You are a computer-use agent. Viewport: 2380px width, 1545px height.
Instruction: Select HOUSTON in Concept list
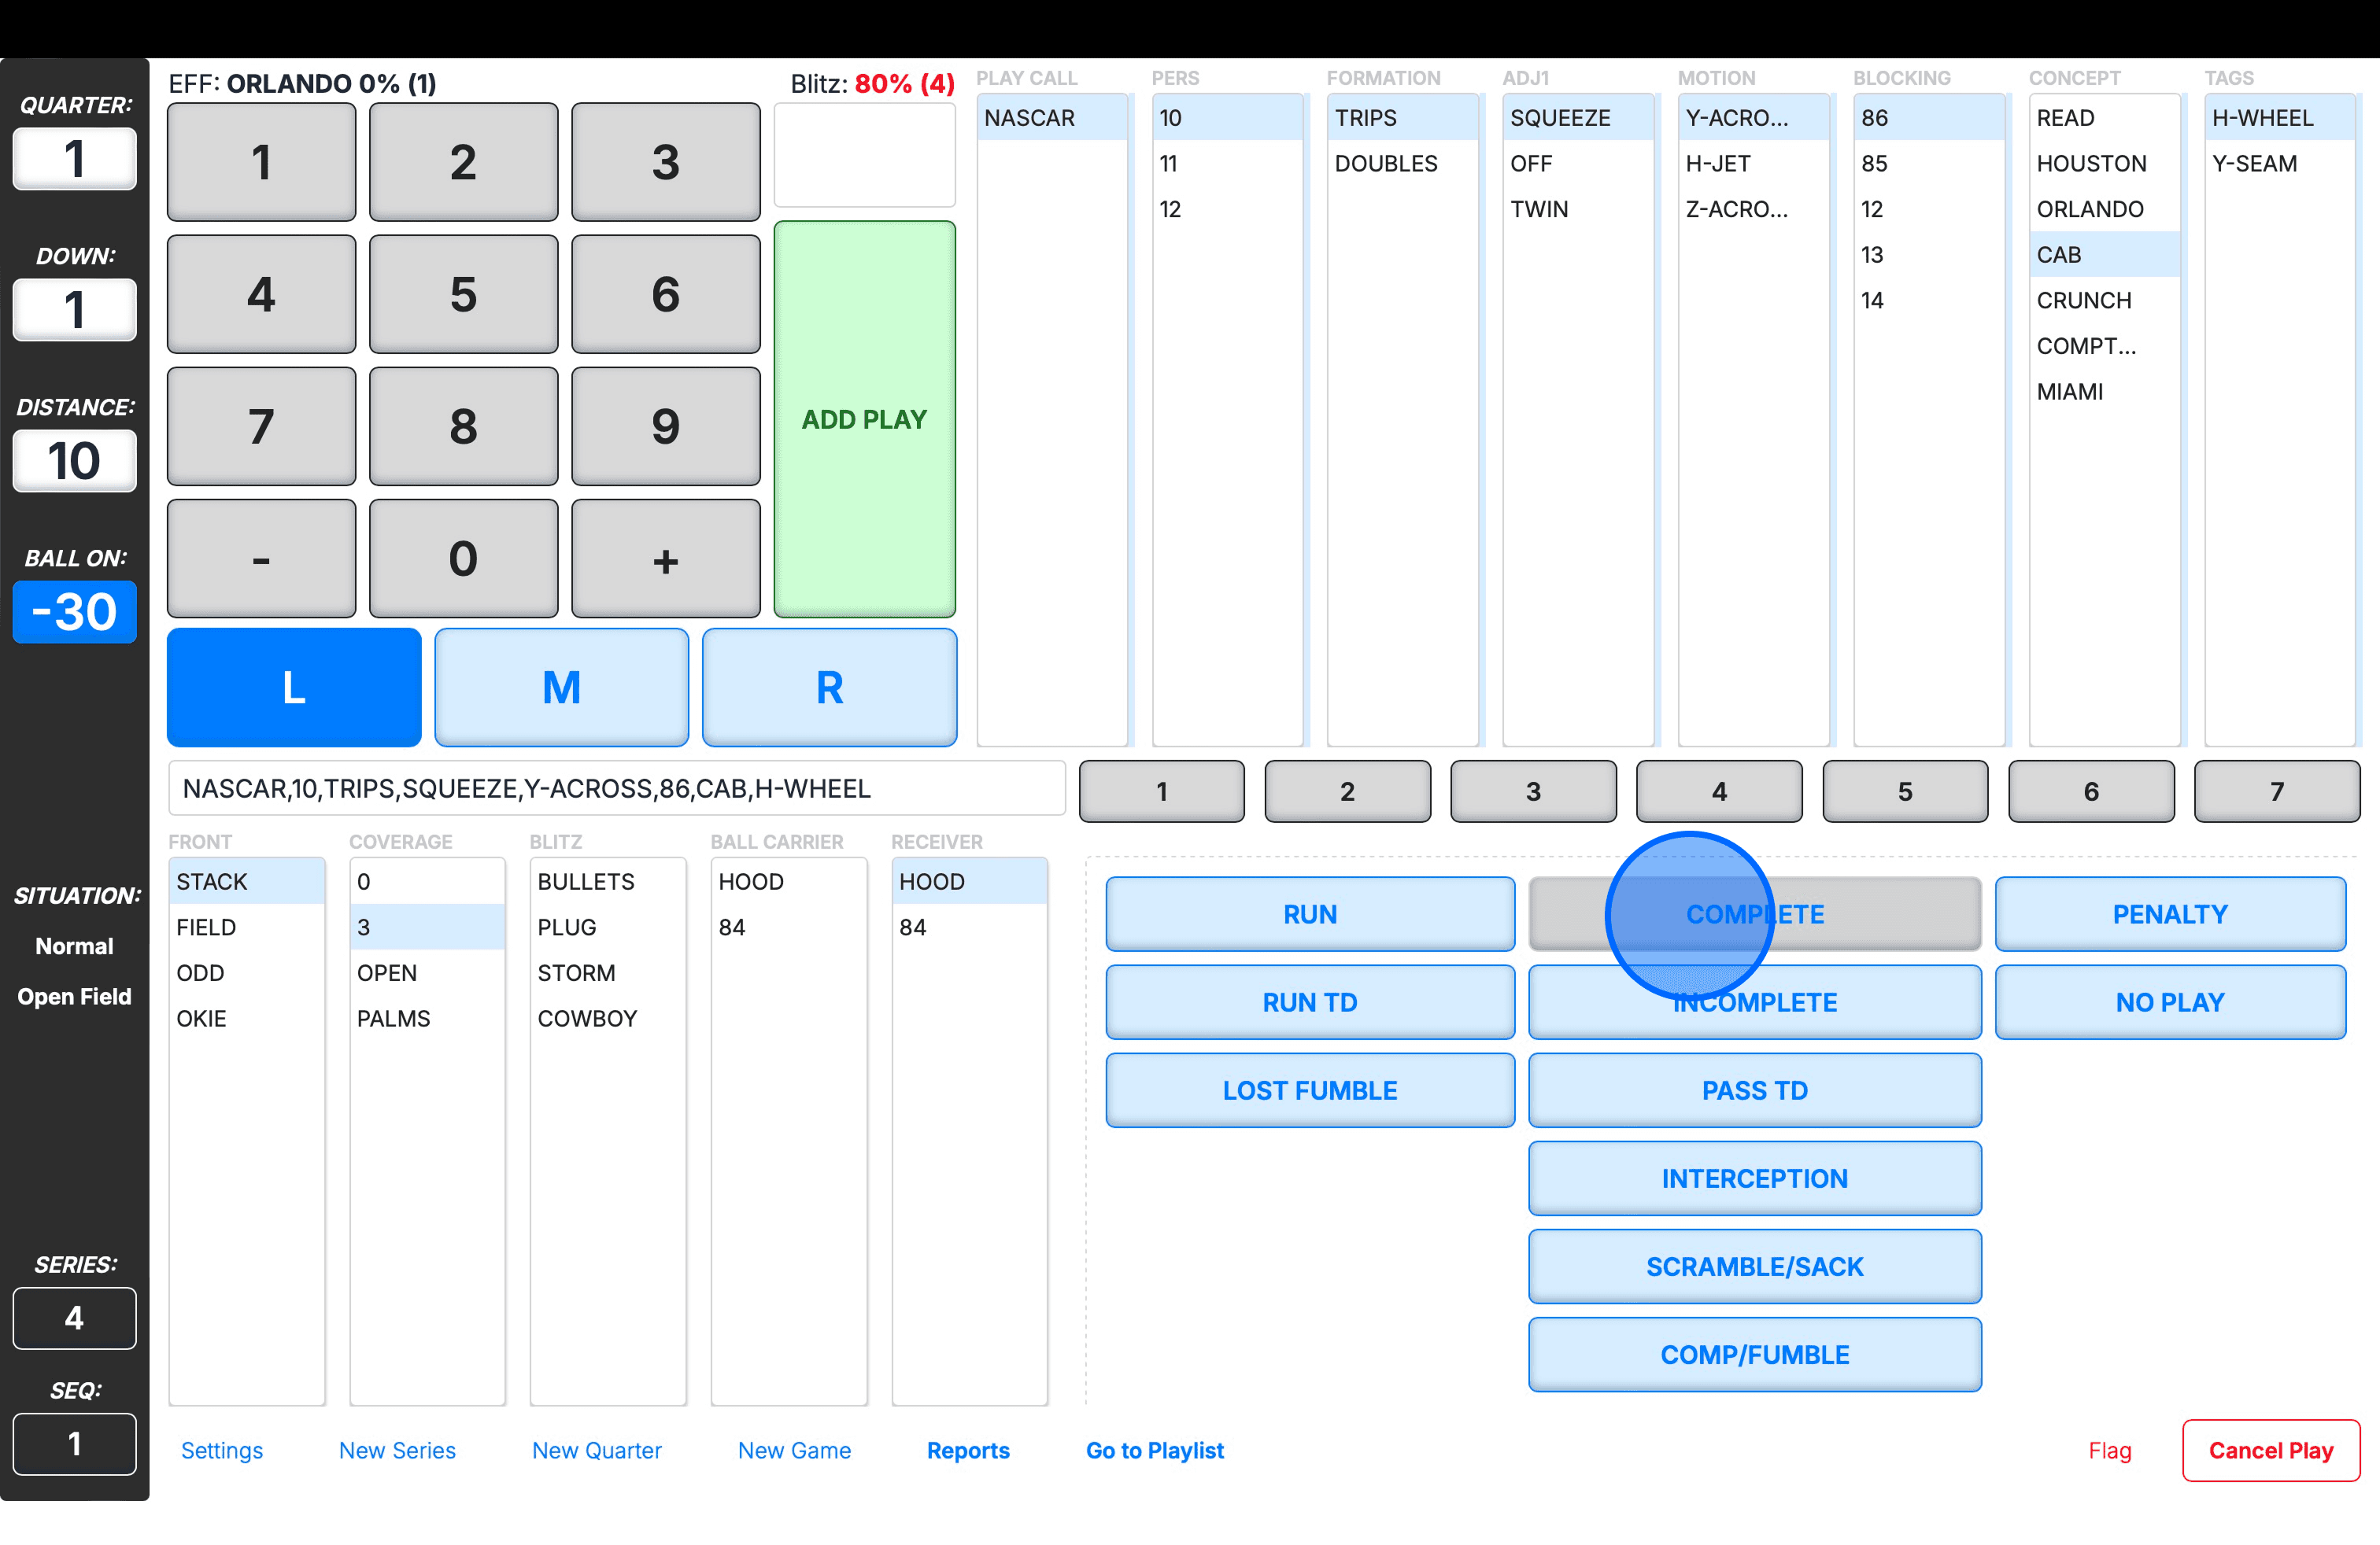[x=2105, y=164]
